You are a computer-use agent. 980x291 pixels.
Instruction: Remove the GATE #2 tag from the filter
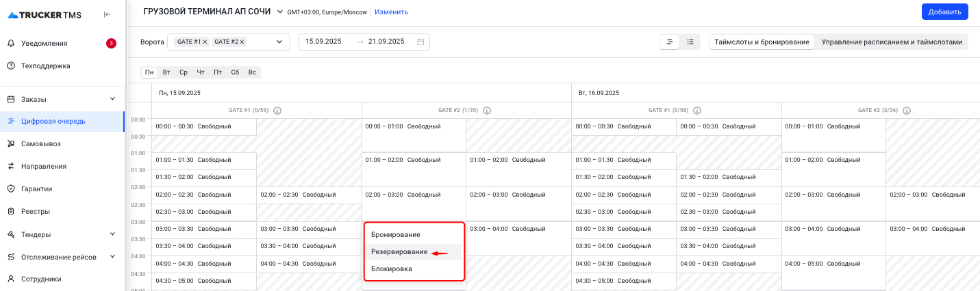[x=242, y=42]
